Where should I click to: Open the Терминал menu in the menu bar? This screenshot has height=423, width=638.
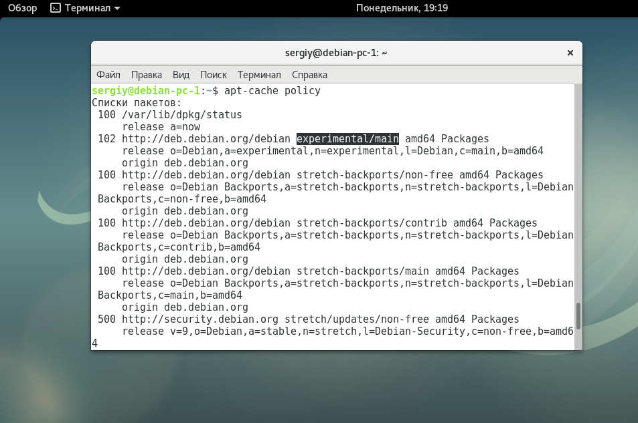(x=259, y=75)
